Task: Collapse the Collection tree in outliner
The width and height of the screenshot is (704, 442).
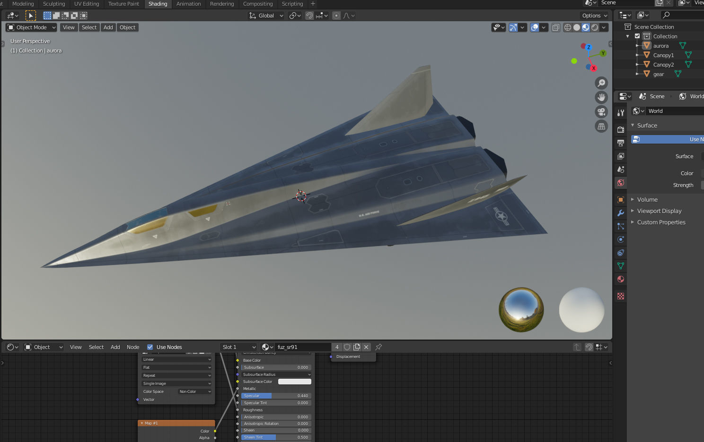Action: tap(628, 36)
